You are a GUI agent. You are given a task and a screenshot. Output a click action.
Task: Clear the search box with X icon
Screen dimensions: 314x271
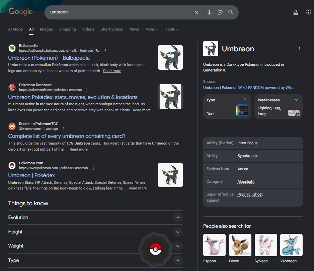(x=196, y=12)
